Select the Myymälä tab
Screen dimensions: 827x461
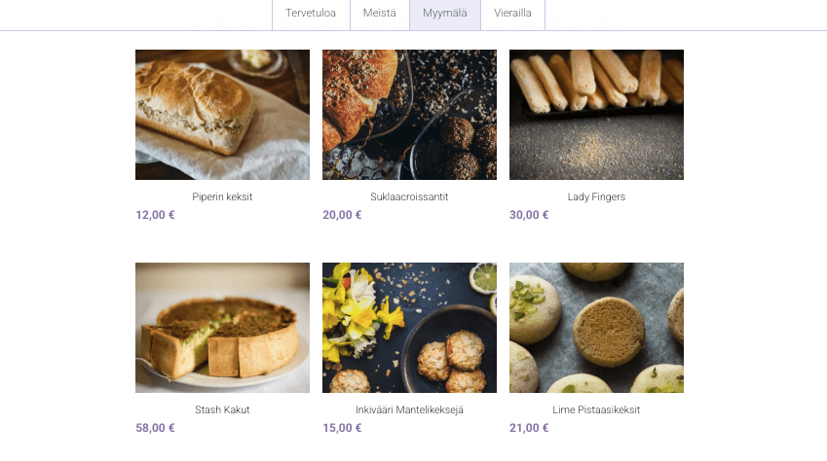(445, 14)
